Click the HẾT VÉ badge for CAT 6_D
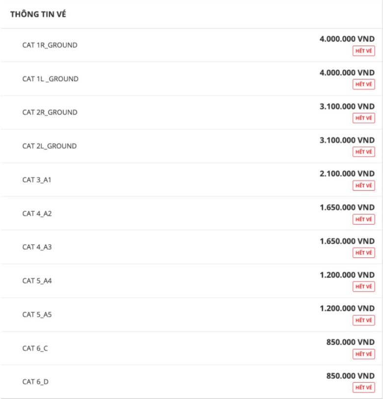 click(363, 387)
